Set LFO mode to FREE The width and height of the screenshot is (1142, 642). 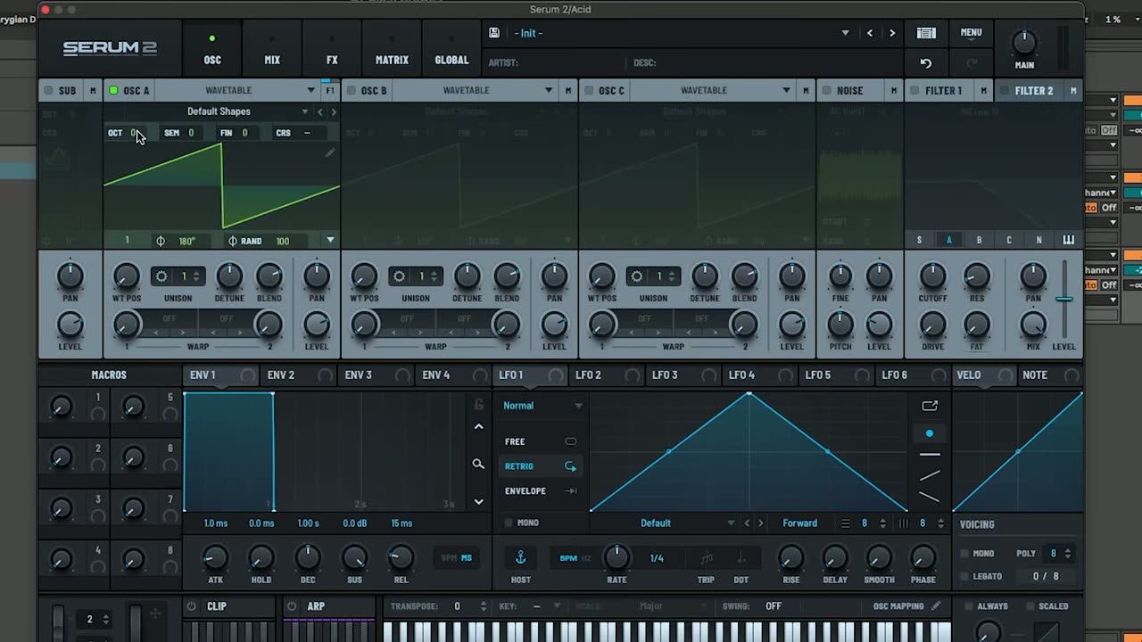(541, 441)
